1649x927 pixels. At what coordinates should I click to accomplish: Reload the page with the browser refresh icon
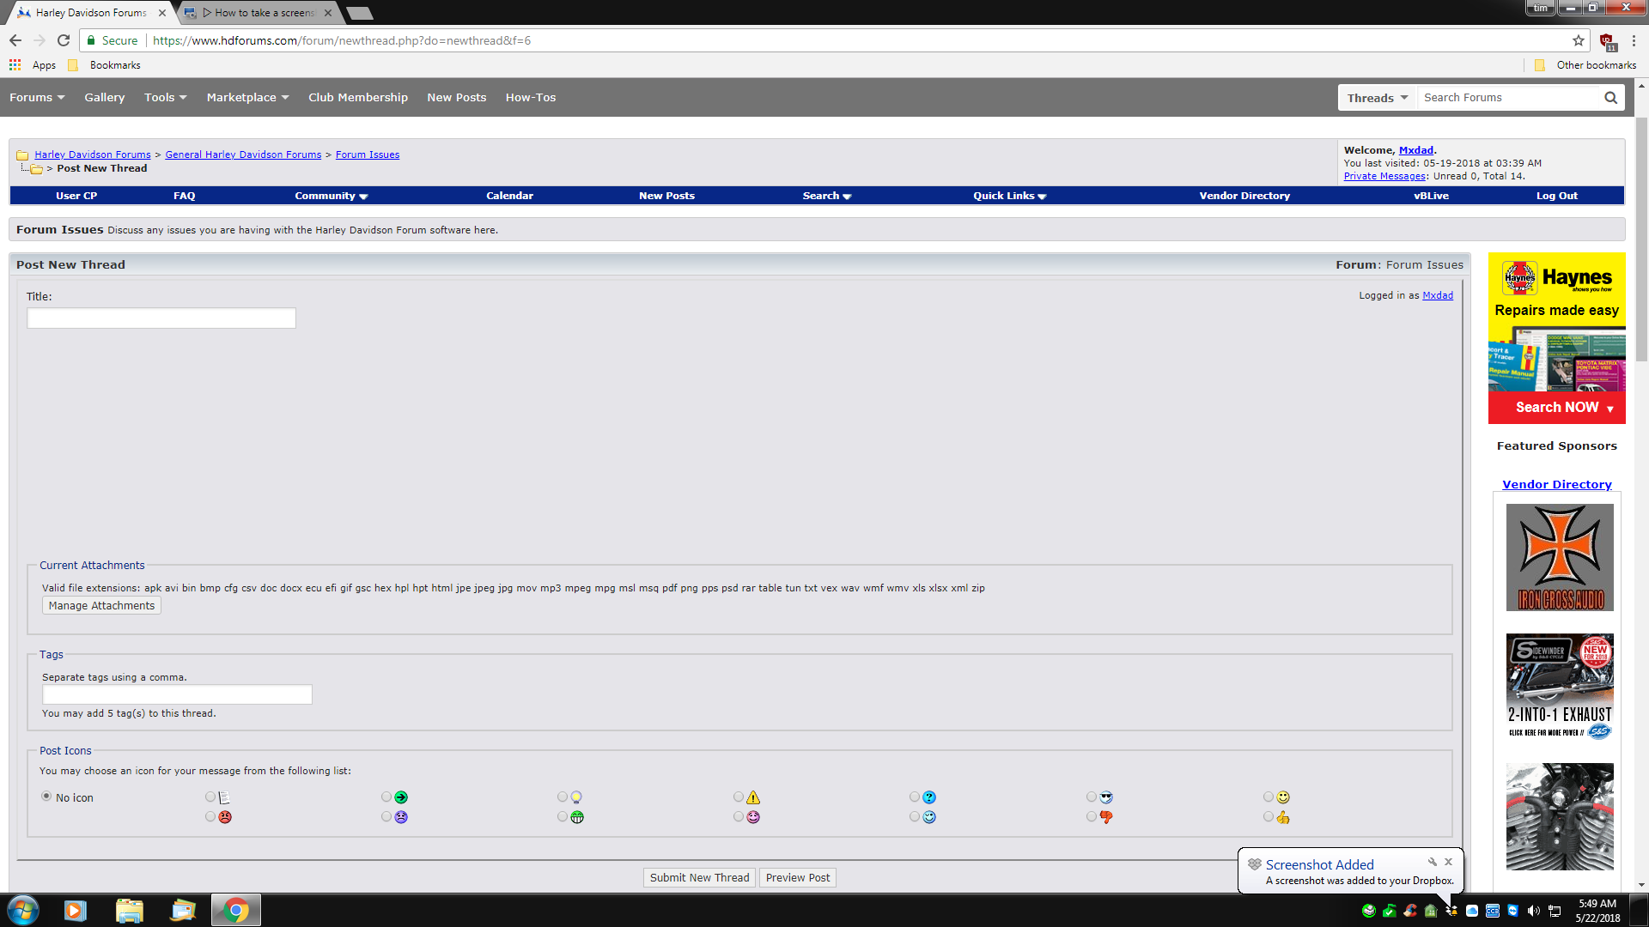tap(64, 40)
